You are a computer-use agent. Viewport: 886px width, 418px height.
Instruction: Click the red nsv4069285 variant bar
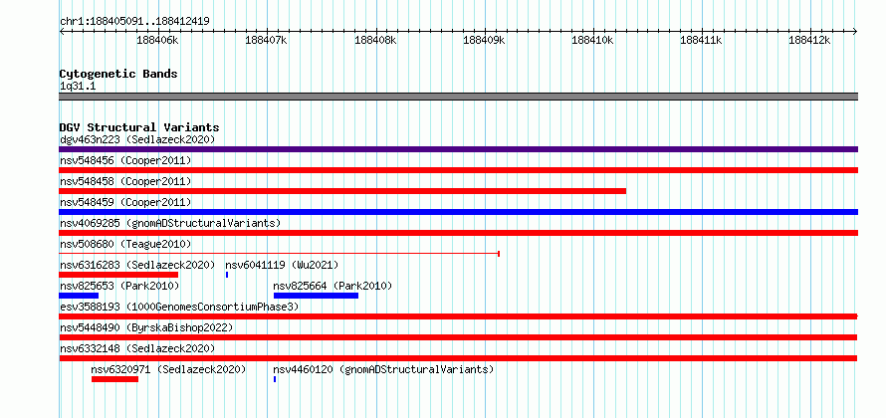(x=458, y=233)
